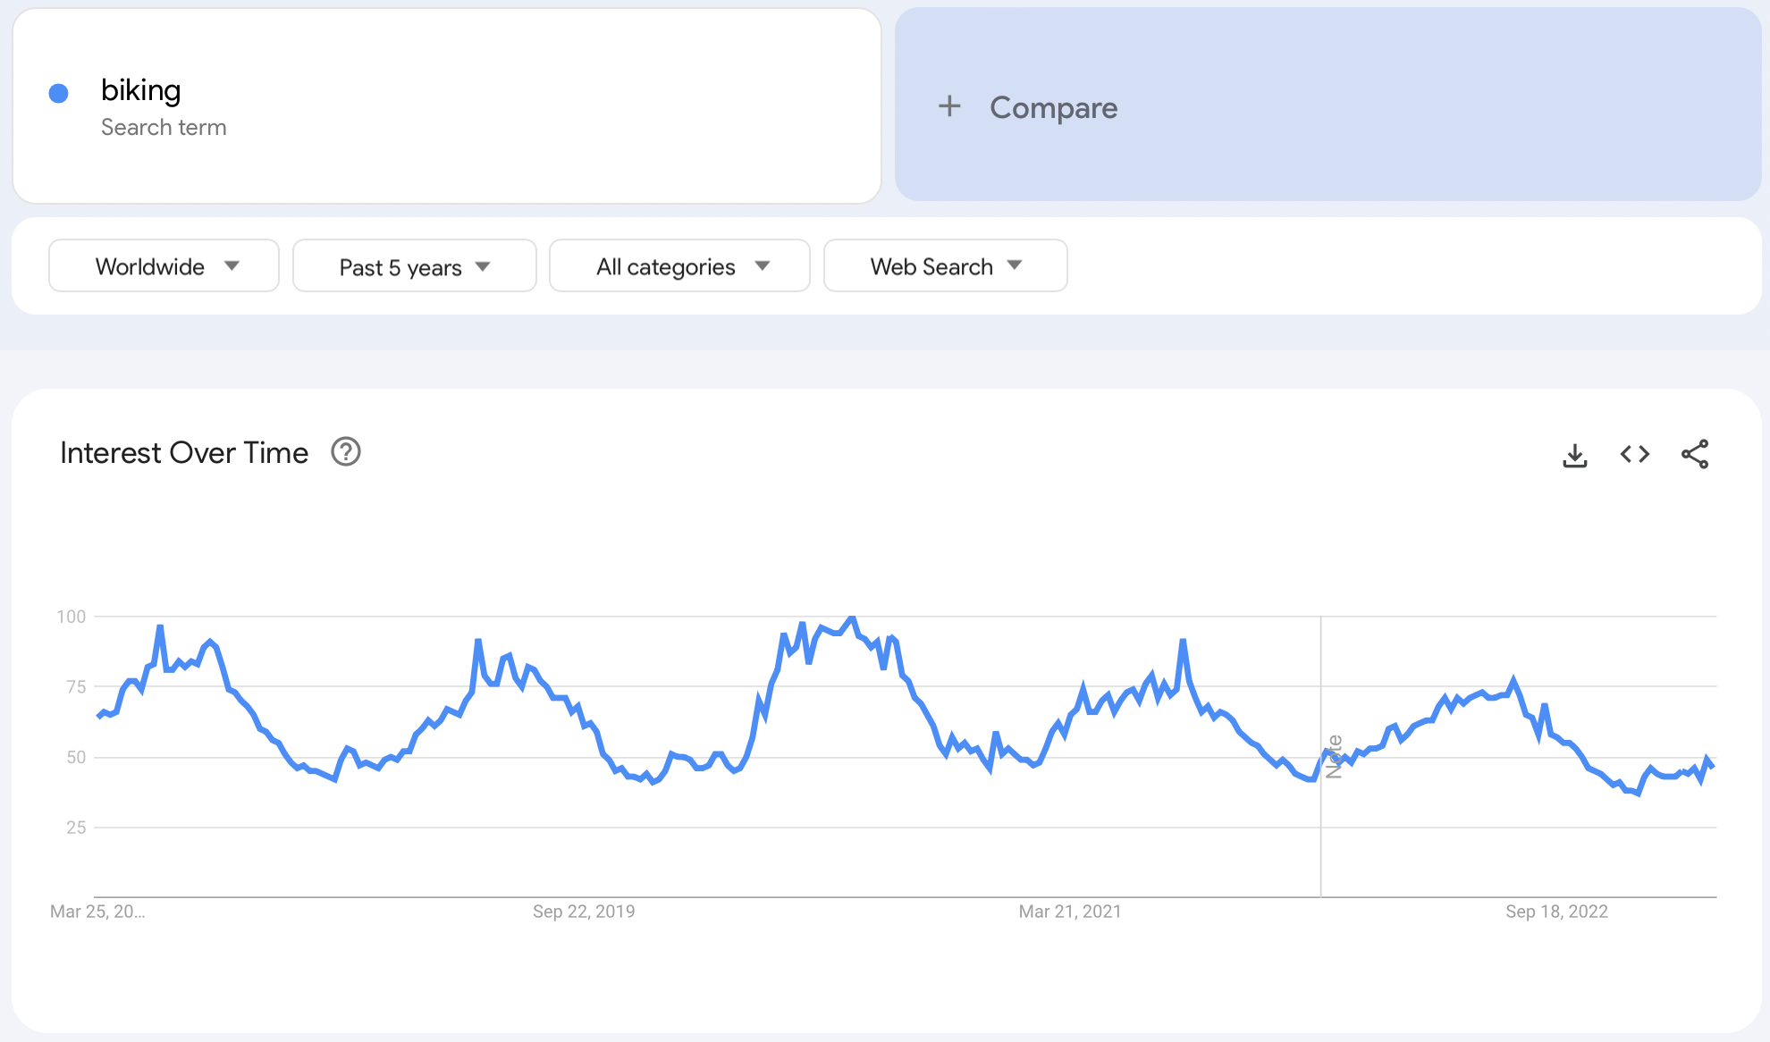The height and width of the screenshot is (1042, 1770).
Task: Click the highest peak on the line chart
Action: click(851, 618)
